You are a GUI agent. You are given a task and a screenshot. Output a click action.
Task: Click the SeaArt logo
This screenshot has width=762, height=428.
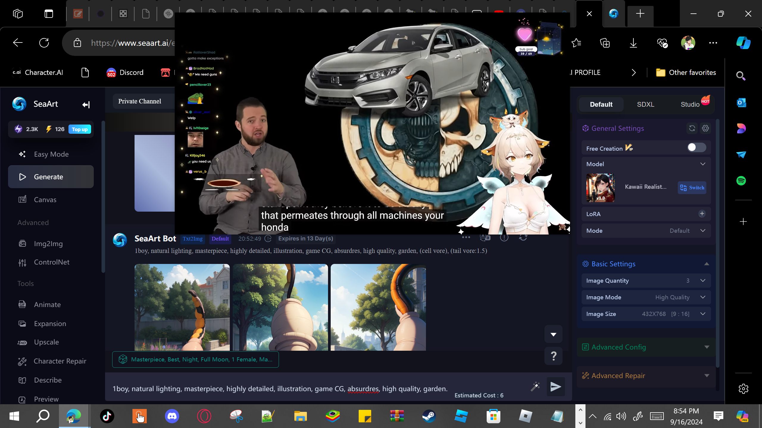pyautogui.click(x=19, y=104)
